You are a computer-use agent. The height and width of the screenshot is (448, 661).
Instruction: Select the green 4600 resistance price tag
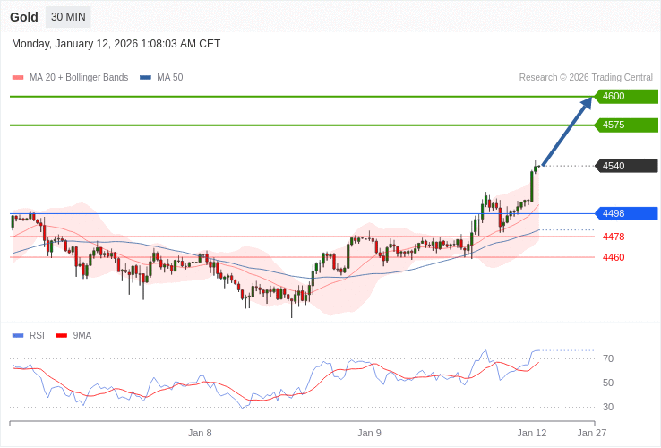tap(626, 97)
